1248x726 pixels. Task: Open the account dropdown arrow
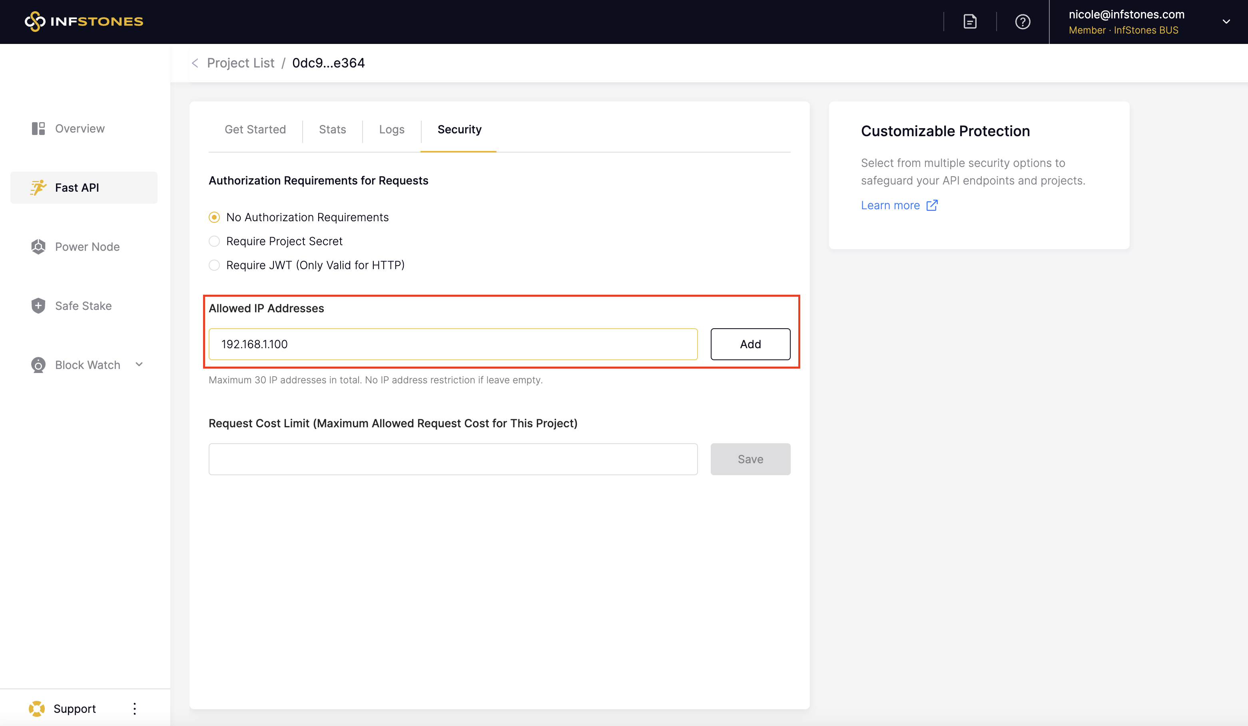(x=1226, y=22)
